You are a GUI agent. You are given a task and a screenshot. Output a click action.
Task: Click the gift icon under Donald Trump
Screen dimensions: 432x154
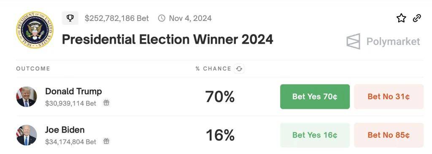coord(106,103)
